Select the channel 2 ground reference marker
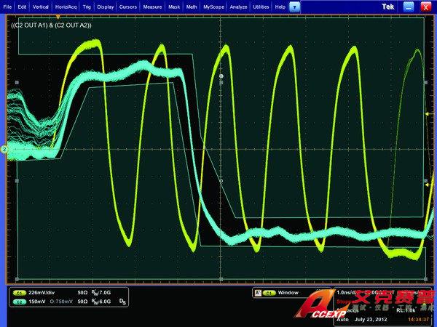 click(4, 149)
